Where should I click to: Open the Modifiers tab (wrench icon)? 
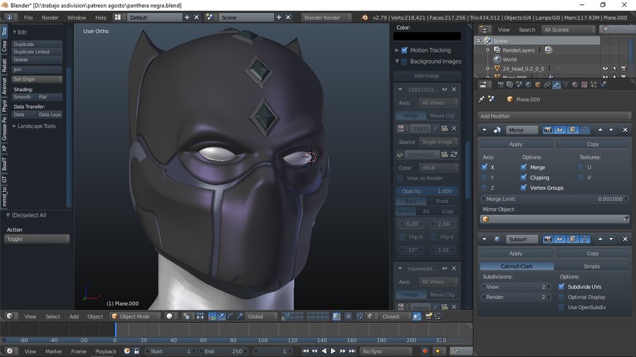coord(556,85)
